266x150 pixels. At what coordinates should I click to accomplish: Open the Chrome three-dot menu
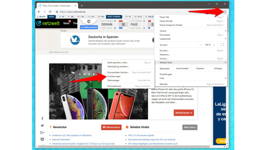(225, 12)
